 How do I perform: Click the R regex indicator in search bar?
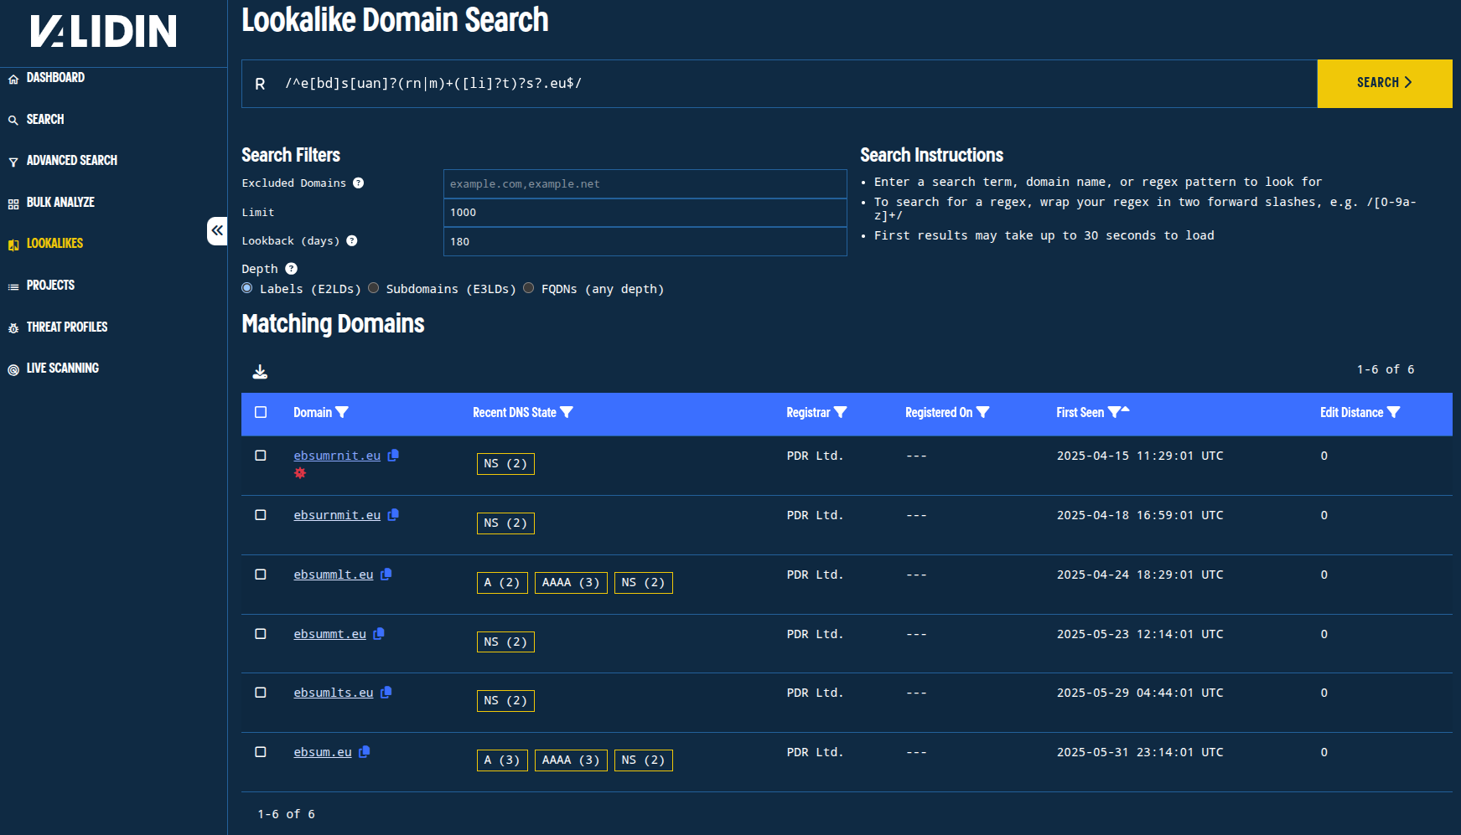click(260, 84)
